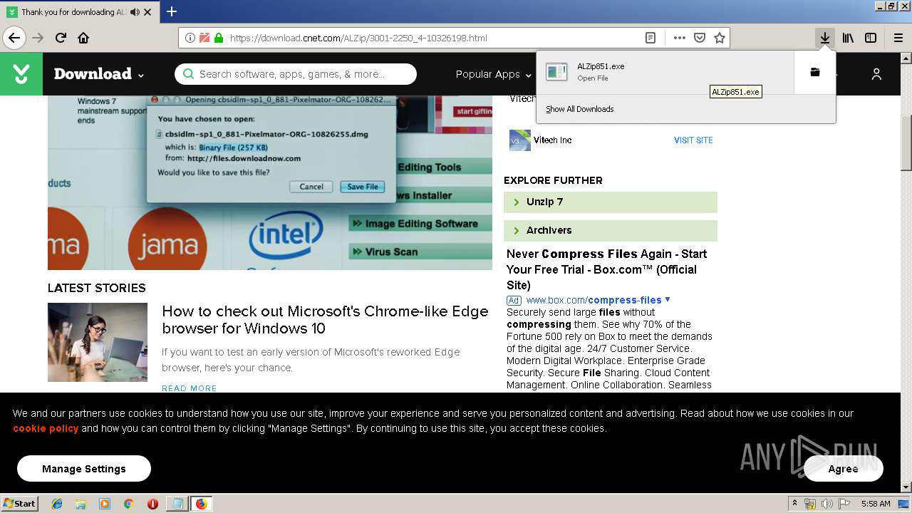The width and height of the screenshot is (912, 513).
Task: Click the Manage Settings button
Action: click(84, 469)
